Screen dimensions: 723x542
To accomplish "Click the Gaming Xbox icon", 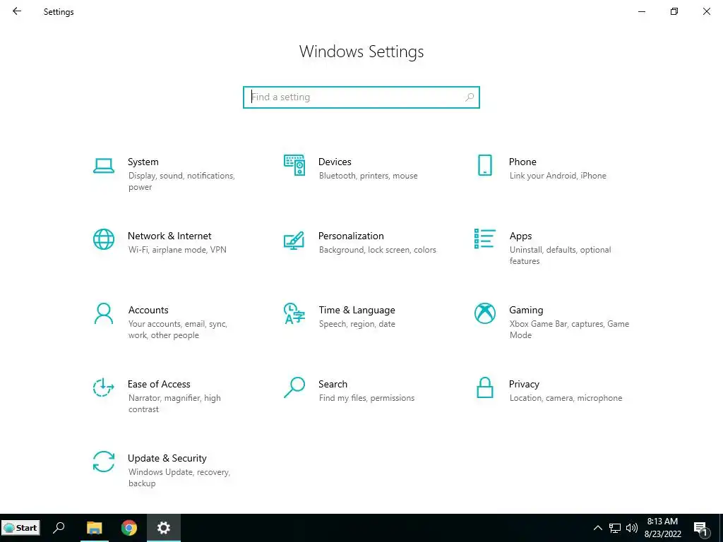I will tap(484, 313).
